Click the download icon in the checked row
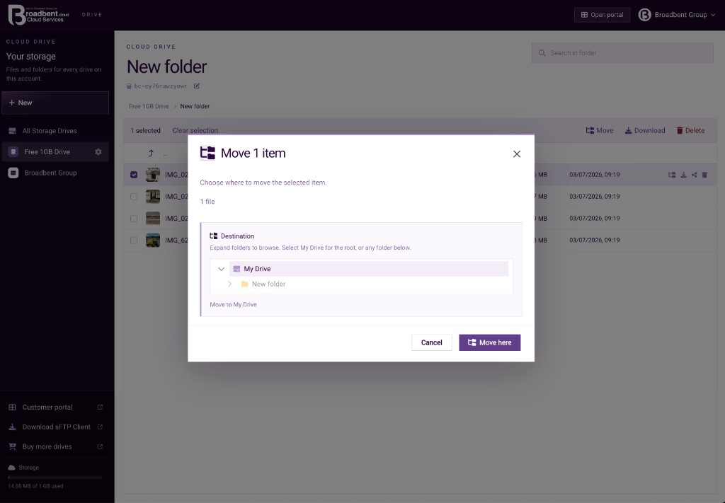The width and height of the screenshot is (725, 503). (683, 175)
